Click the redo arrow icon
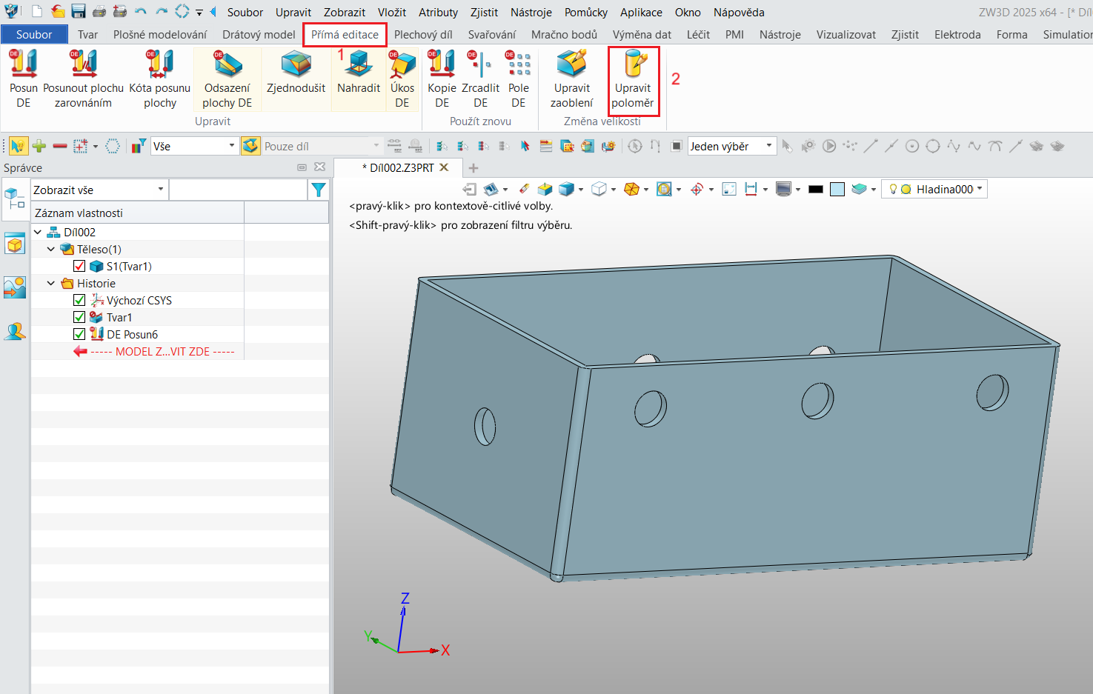 [x=162, y=12]
